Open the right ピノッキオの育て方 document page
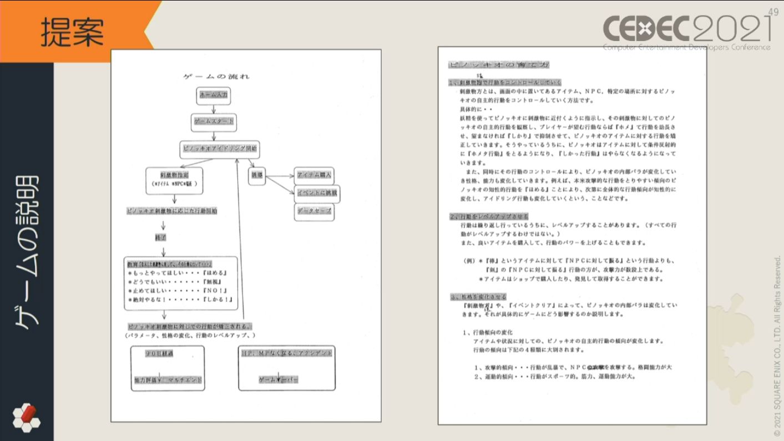Image resolution: width=784 pixels, height=441 pixels. click(x=572, y=236)
